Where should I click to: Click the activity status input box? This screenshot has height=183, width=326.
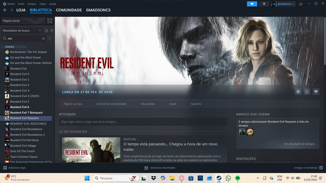(143, 122)
